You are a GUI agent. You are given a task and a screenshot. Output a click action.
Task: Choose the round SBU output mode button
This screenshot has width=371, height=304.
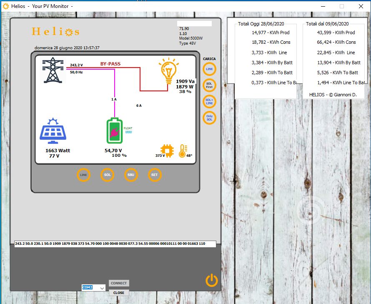pos(131,175)
